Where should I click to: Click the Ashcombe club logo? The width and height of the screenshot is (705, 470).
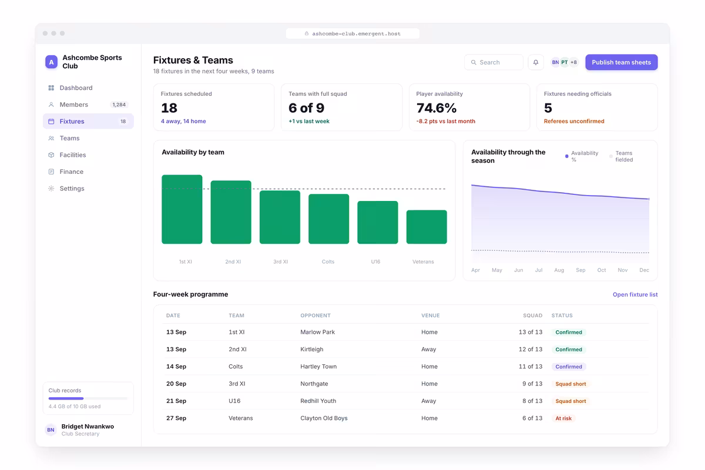52,62
